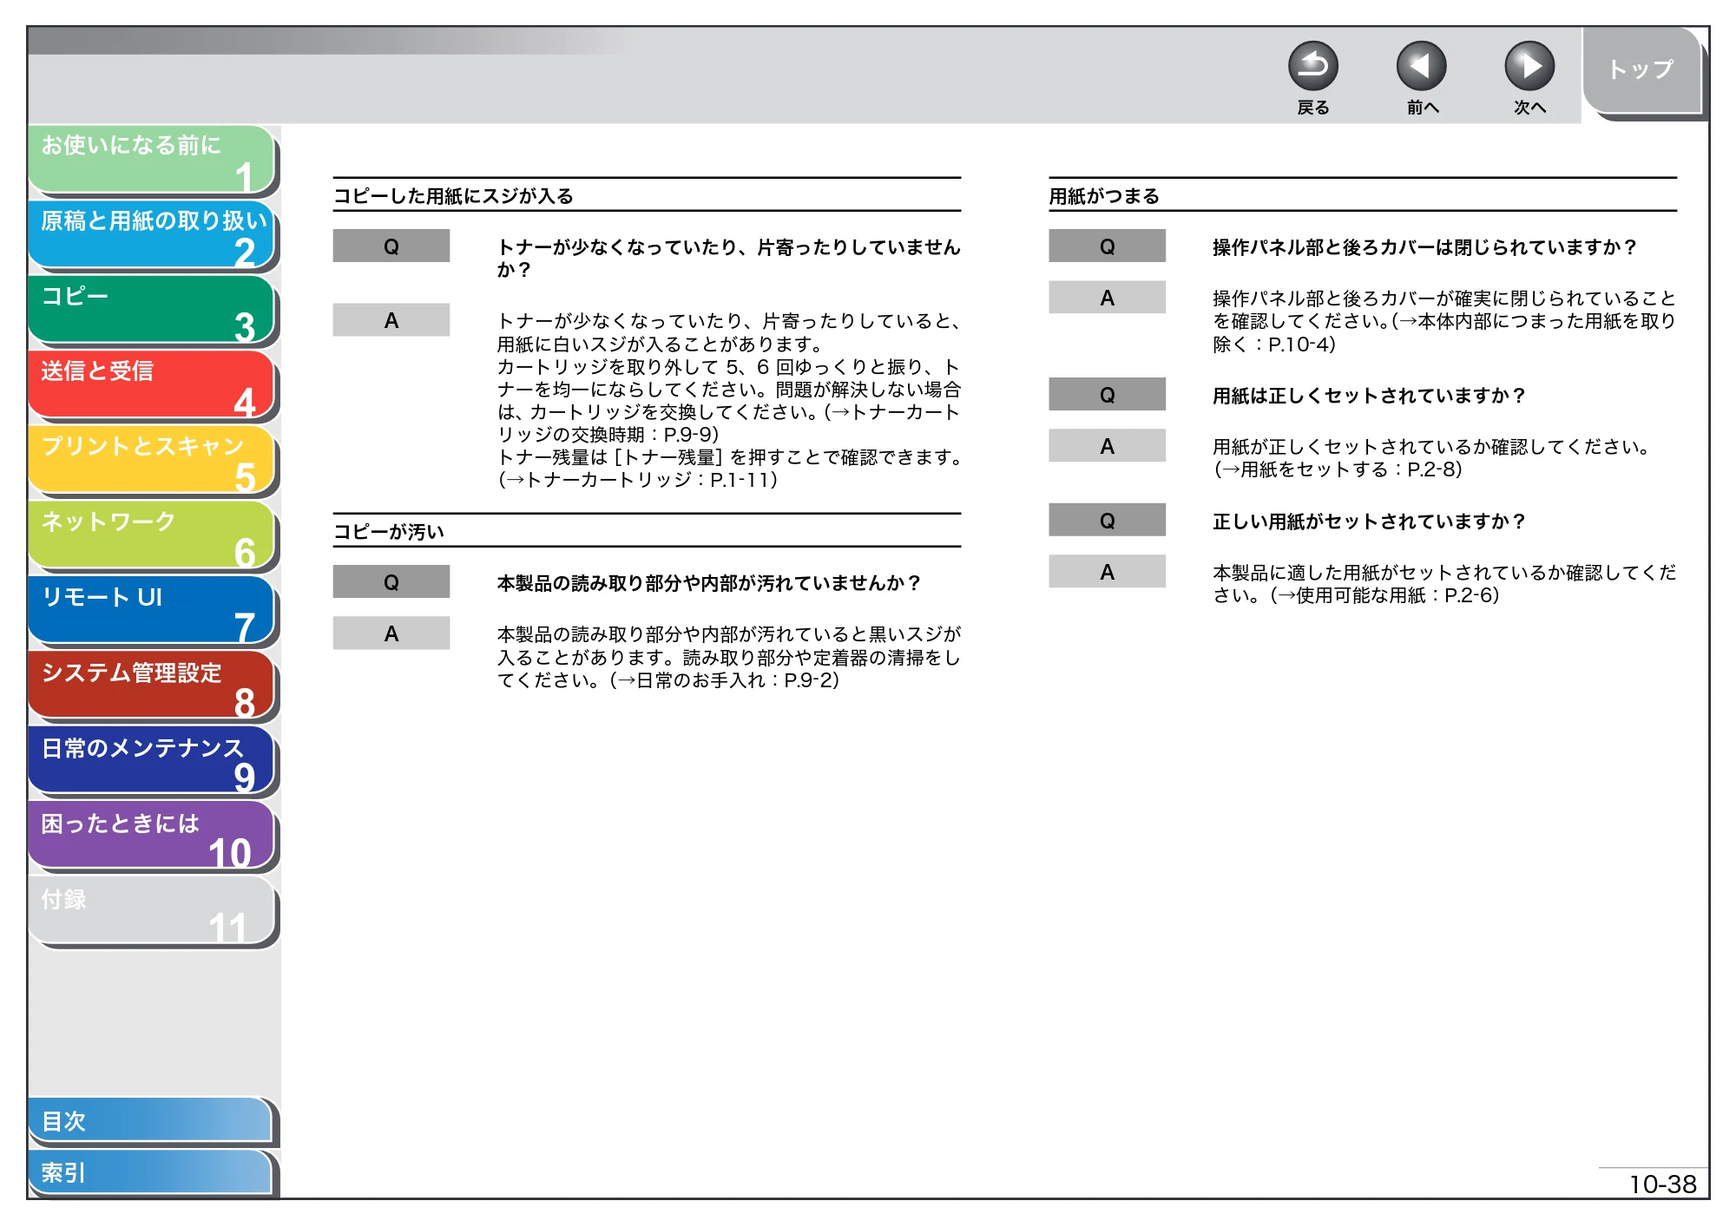Advance with the 次へ next arrow icon
The height and width of the screenshot is (1227, 1736).
tap(1529, 66)
